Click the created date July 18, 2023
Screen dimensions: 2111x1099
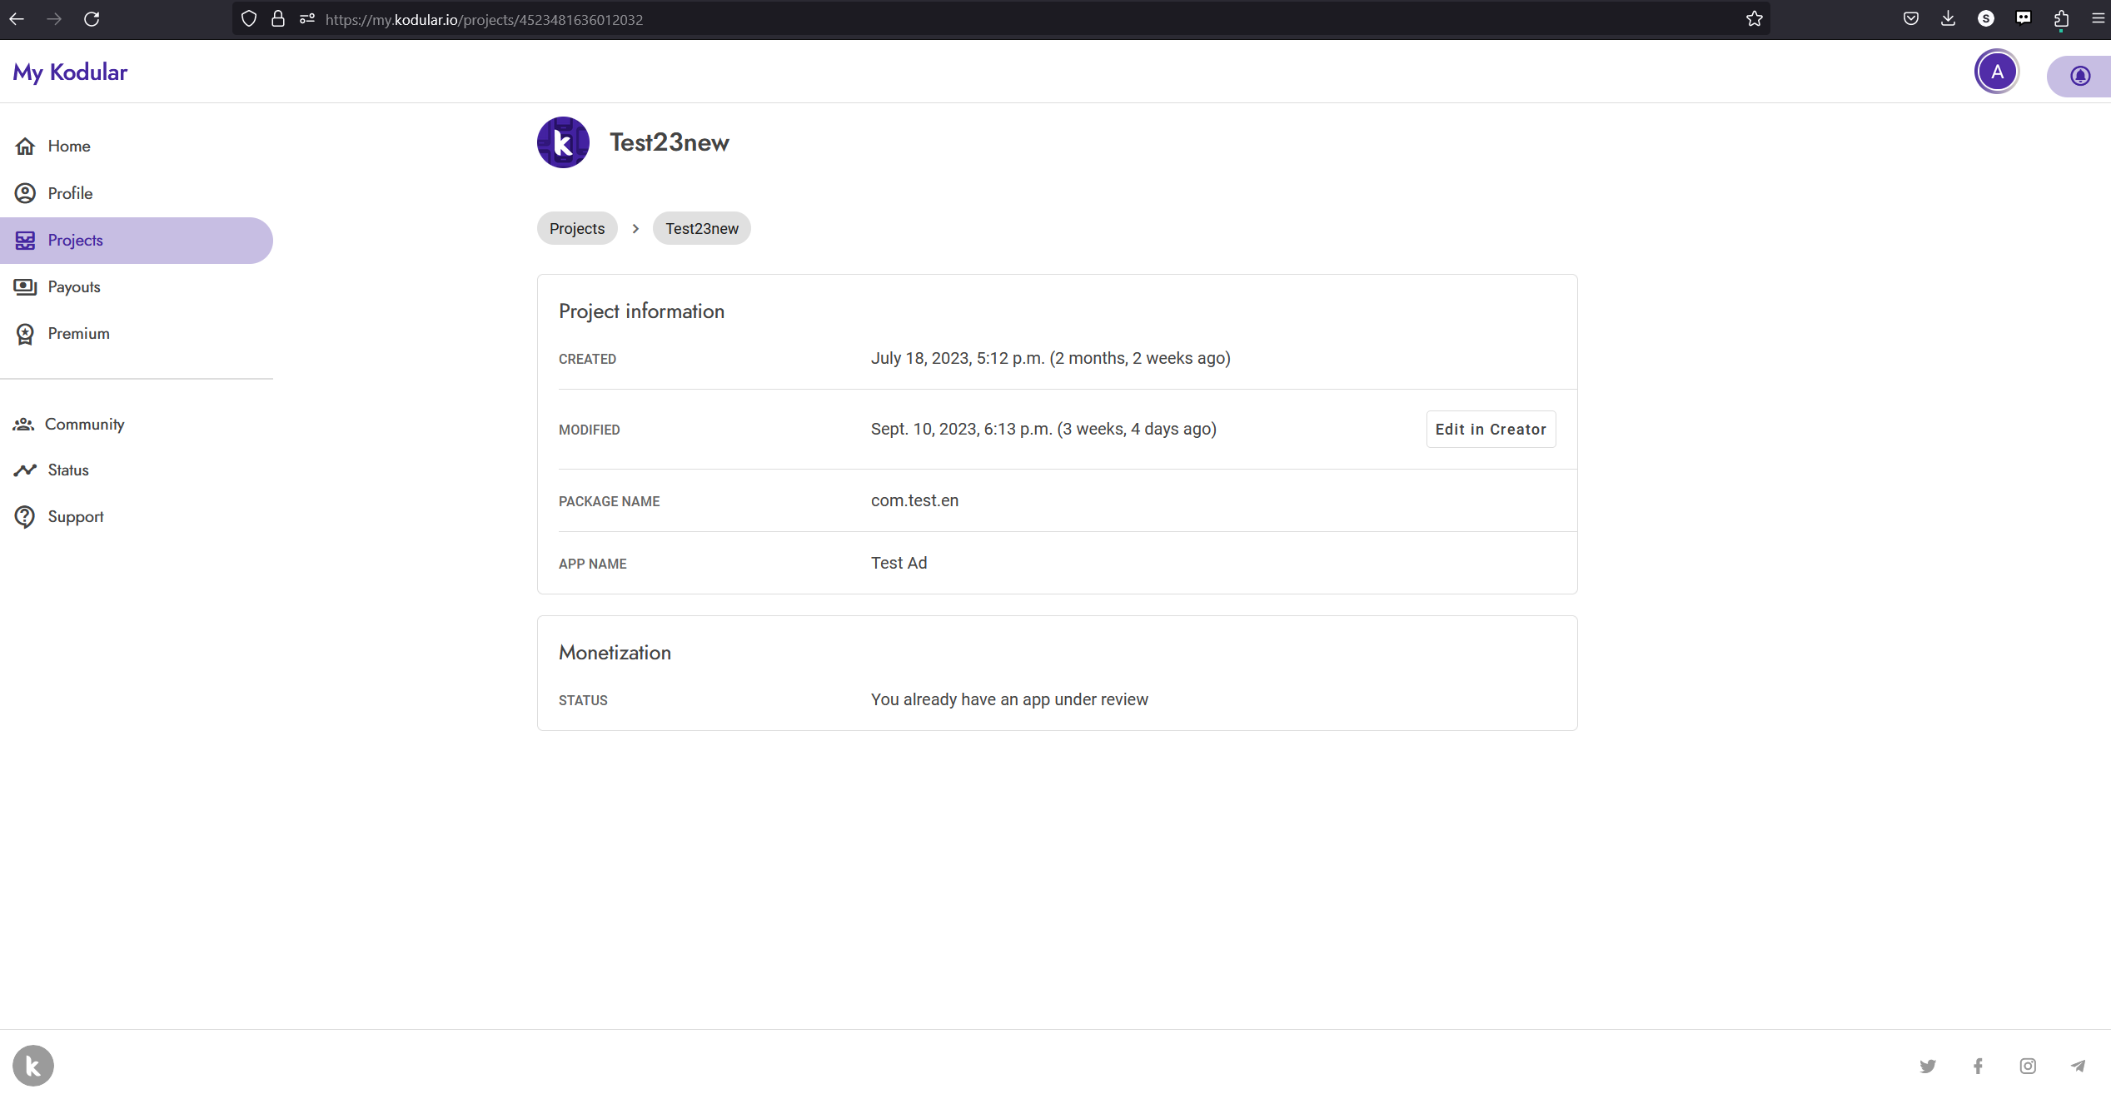pyautogui.click(x=1050, y=359)
